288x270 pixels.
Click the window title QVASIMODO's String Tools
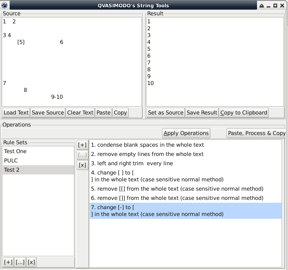pyautogui.click(x=133, y=6)
